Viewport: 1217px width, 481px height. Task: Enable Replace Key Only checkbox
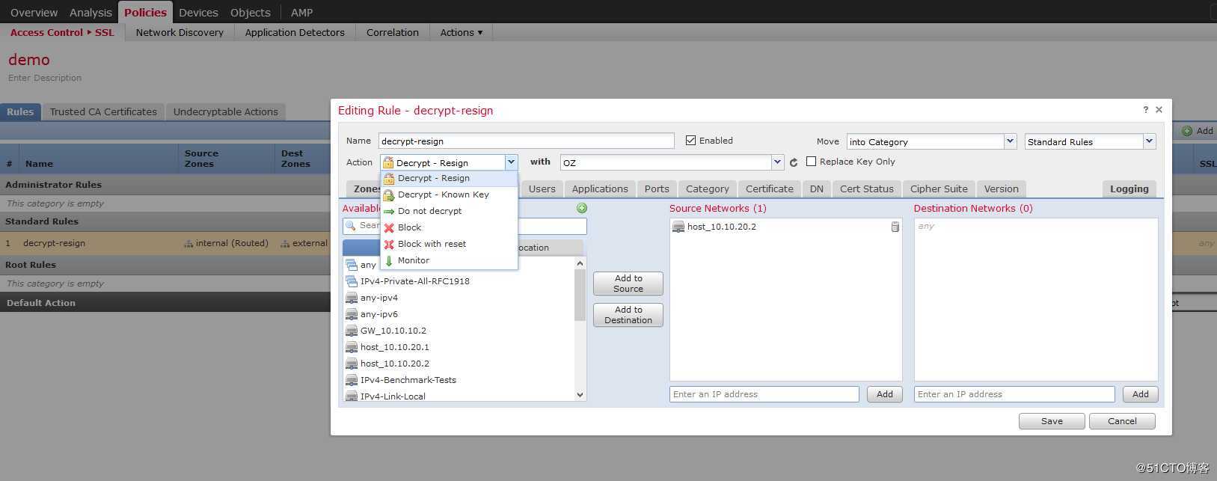point(811,162)
